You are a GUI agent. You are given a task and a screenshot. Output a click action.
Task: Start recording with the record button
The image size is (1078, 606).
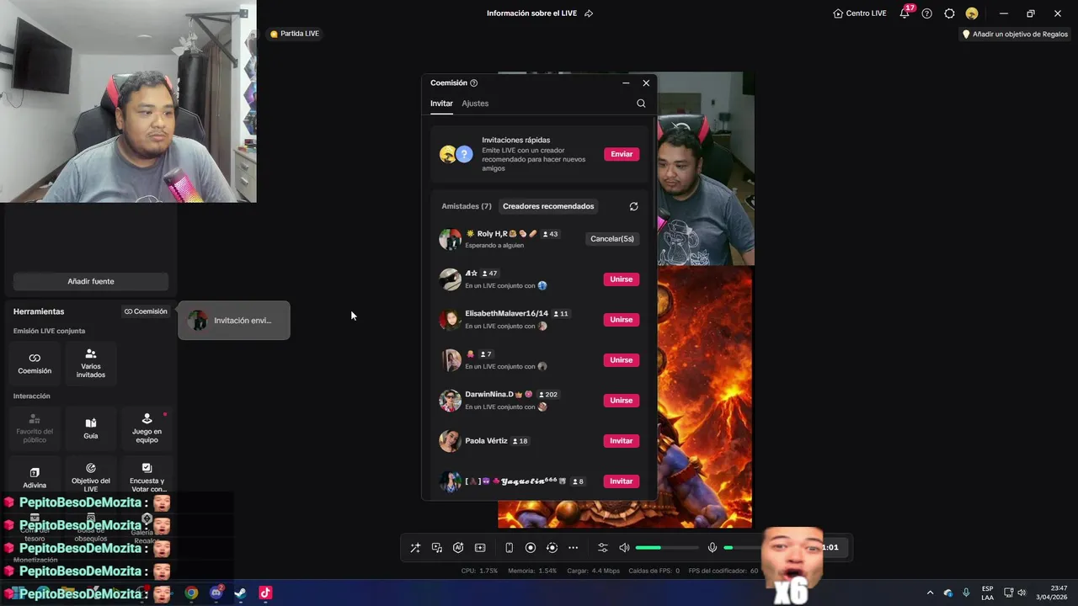pyautogui.click(x=531, y=548)
